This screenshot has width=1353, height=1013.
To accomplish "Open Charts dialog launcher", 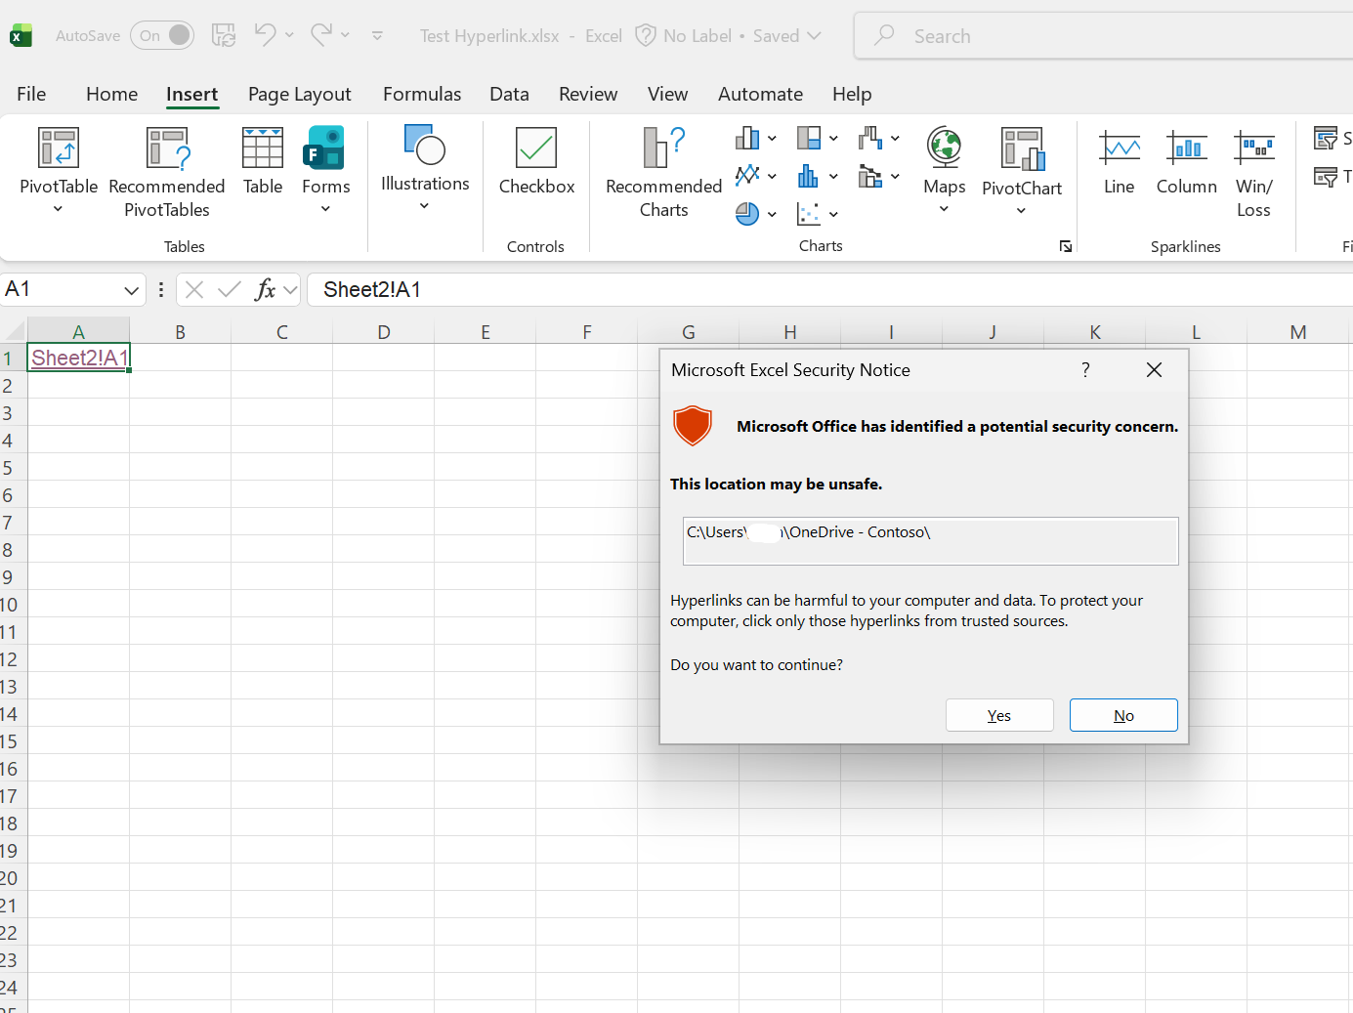I will 1066,246.
